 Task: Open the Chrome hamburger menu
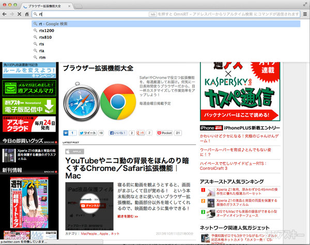pyautogui.click(x=305, y=14)
